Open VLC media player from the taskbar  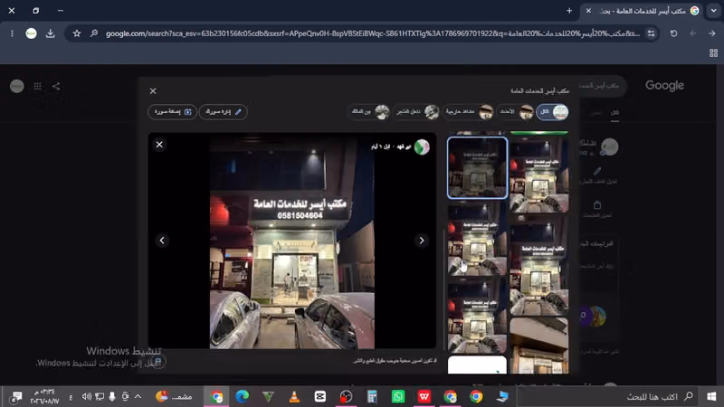(x=294, y=396)
